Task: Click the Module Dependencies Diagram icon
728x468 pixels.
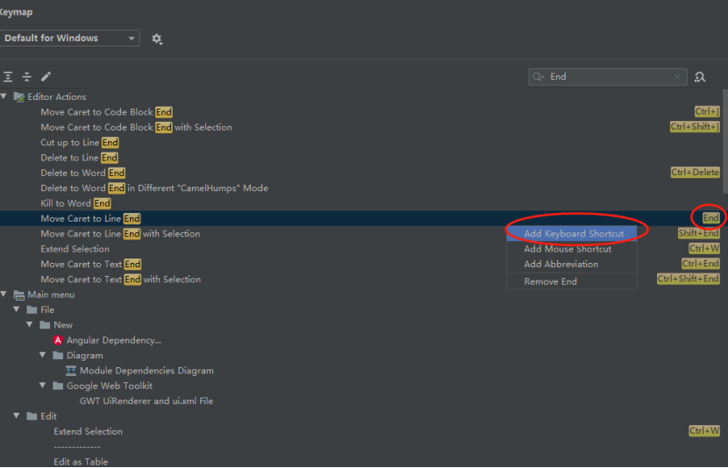Action: pyautogui.click(x=71, y=371)
